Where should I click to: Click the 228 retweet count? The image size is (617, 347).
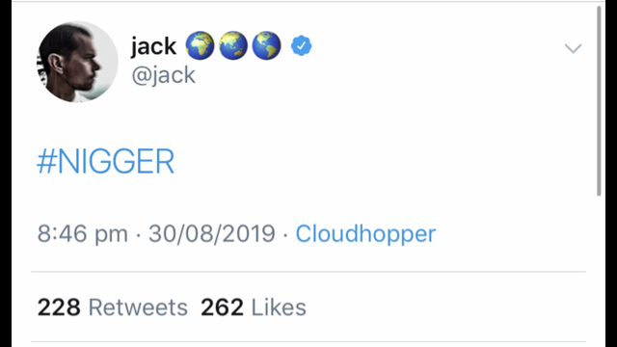pyautogui.click(x=59, y=307)
